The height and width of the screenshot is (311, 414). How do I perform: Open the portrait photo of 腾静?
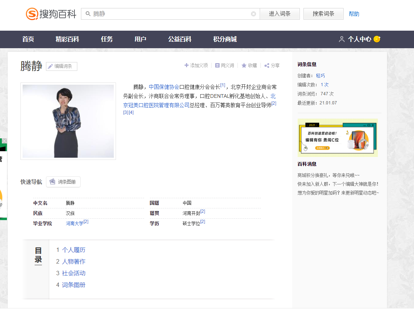point(68,121)
